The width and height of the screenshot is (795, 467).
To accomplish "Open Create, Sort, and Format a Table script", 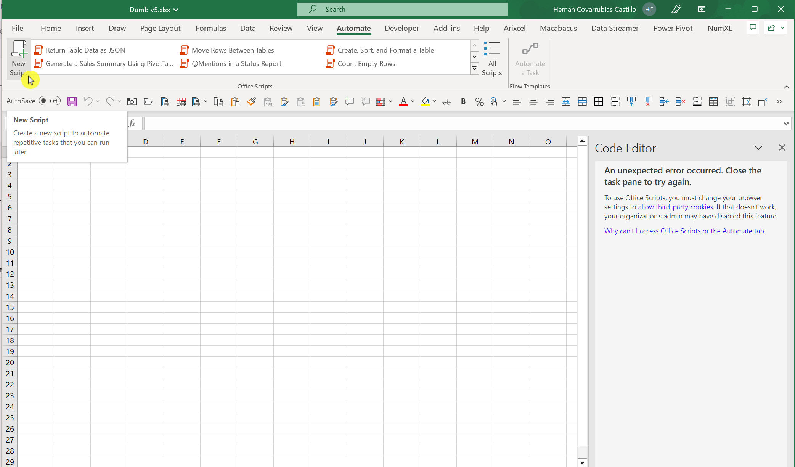I will pos(380,50).
